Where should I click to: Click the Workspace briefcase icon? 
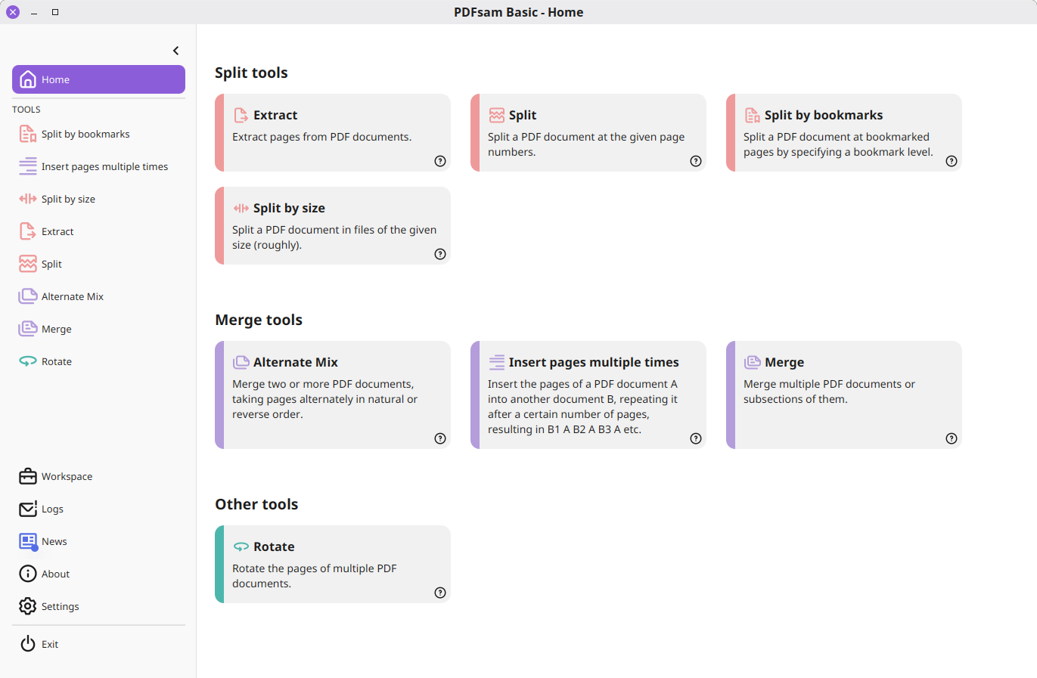[x=28, y=476]
